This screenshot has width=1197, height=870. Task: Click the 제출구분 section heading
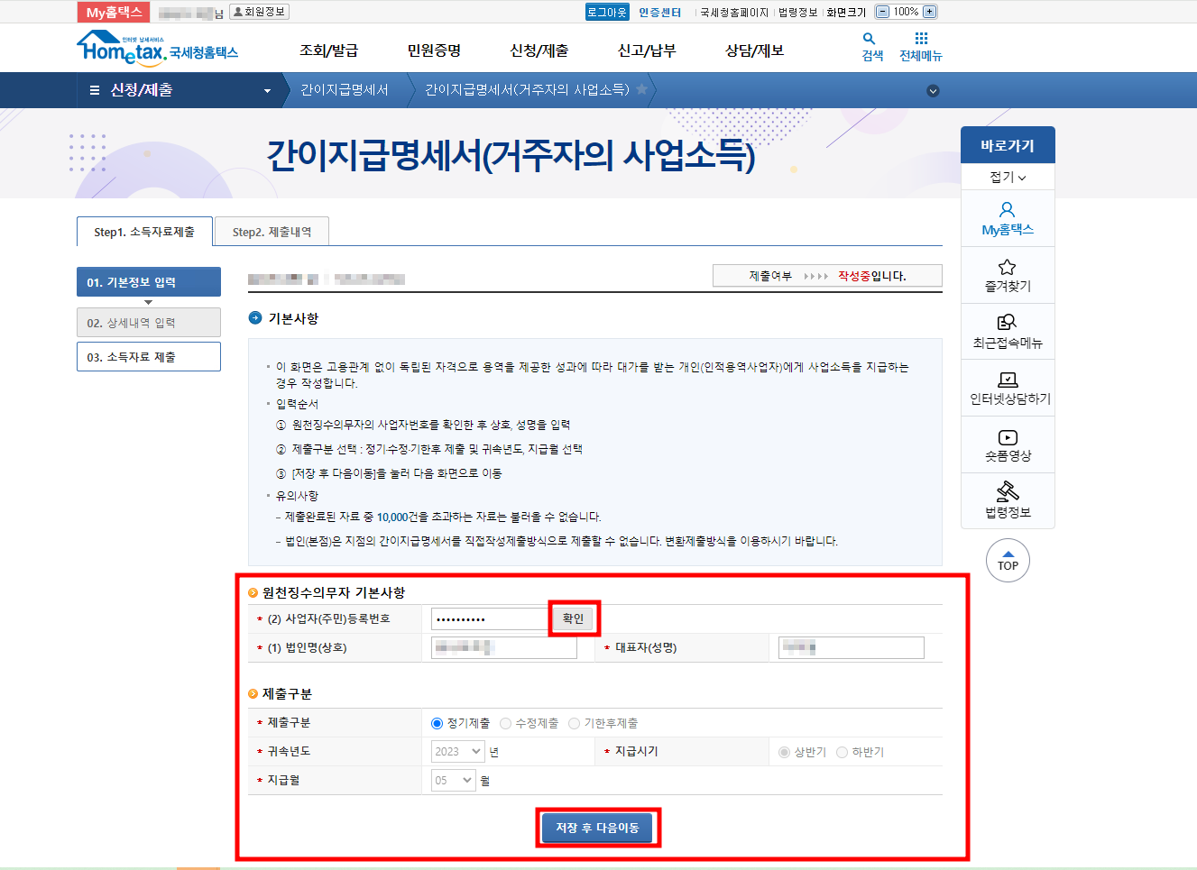click(x=287, y=693)
